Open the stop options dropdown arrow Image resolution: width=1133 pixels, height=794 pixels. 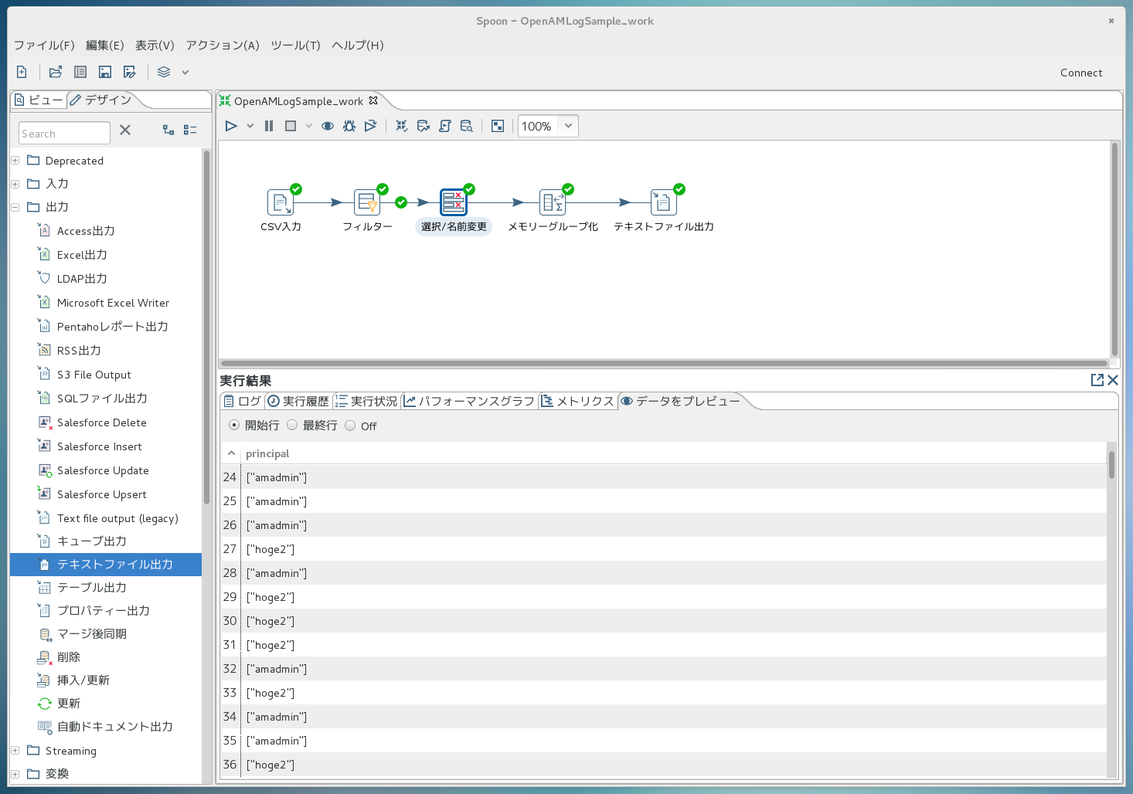click(309, 126)
